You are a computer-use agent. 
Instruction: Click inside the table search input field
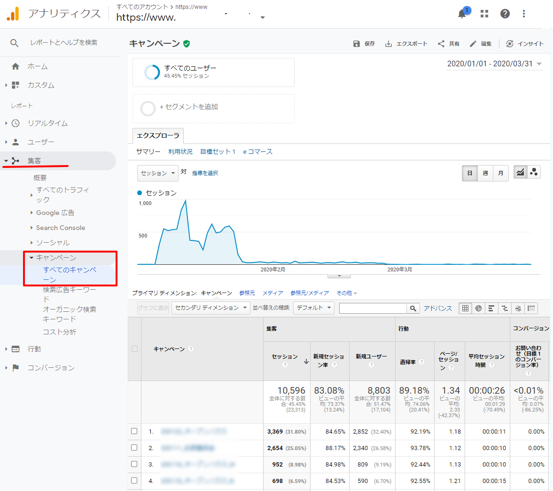373,308
